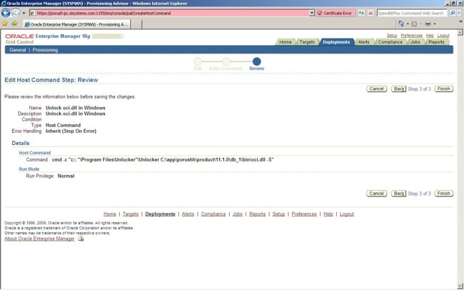Click the stop loading X icon
Screen dimensions: 464x290
[370, 14]
